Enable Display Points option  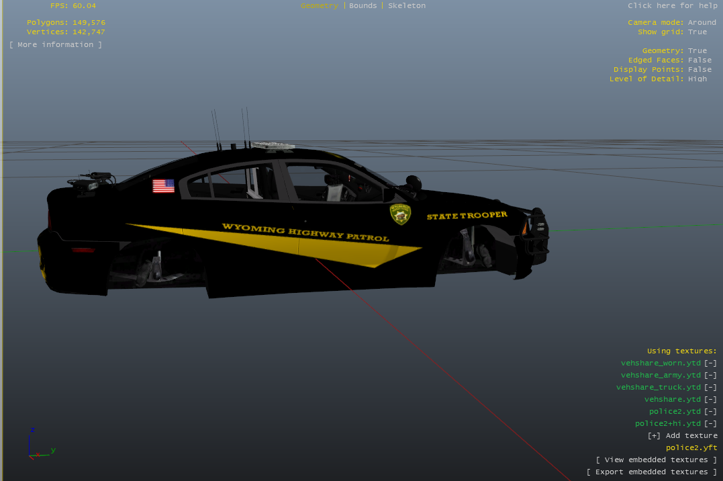700,69
